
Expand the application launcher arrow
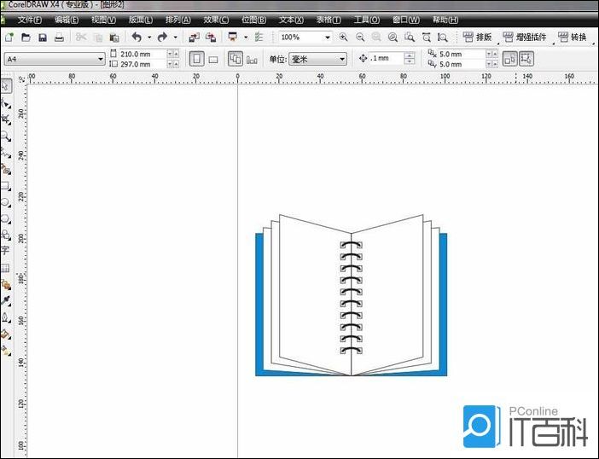click(246, 38)
